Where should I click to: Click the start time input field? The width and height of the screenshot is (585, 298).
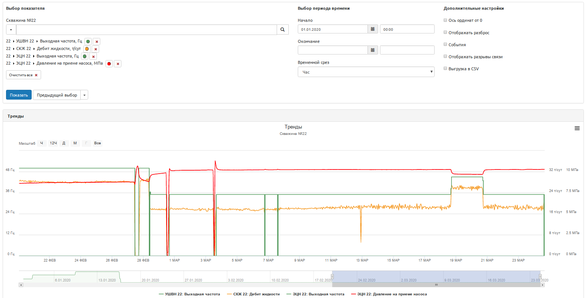point(407,29)
